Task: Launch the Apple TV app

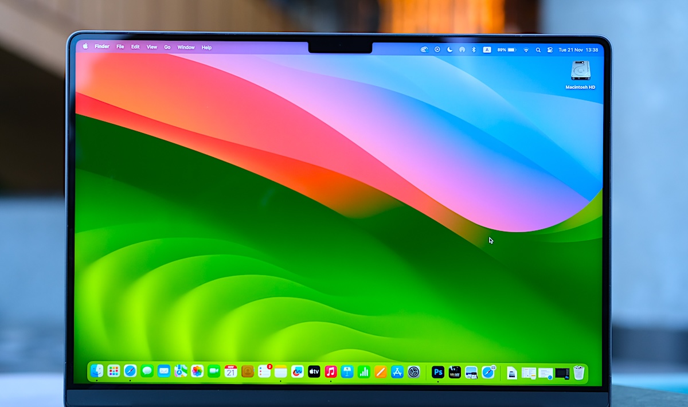Action: [314, 371]
